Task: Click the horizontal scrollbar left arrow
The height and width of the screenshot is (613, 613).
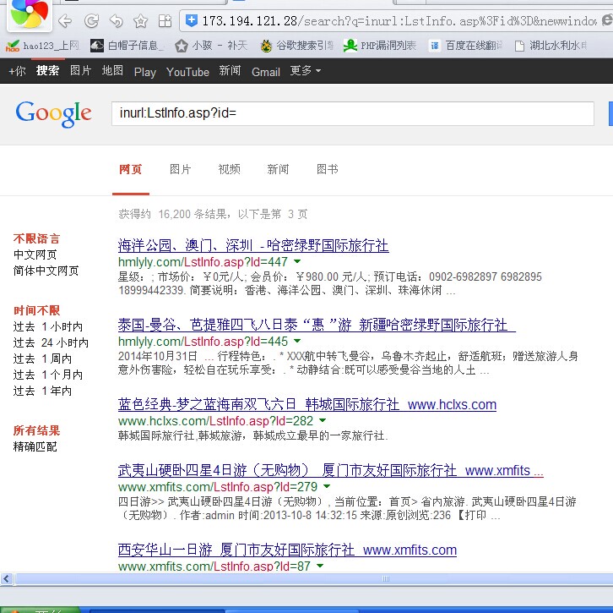Action: pyautogui.click(x=7, y=579)
